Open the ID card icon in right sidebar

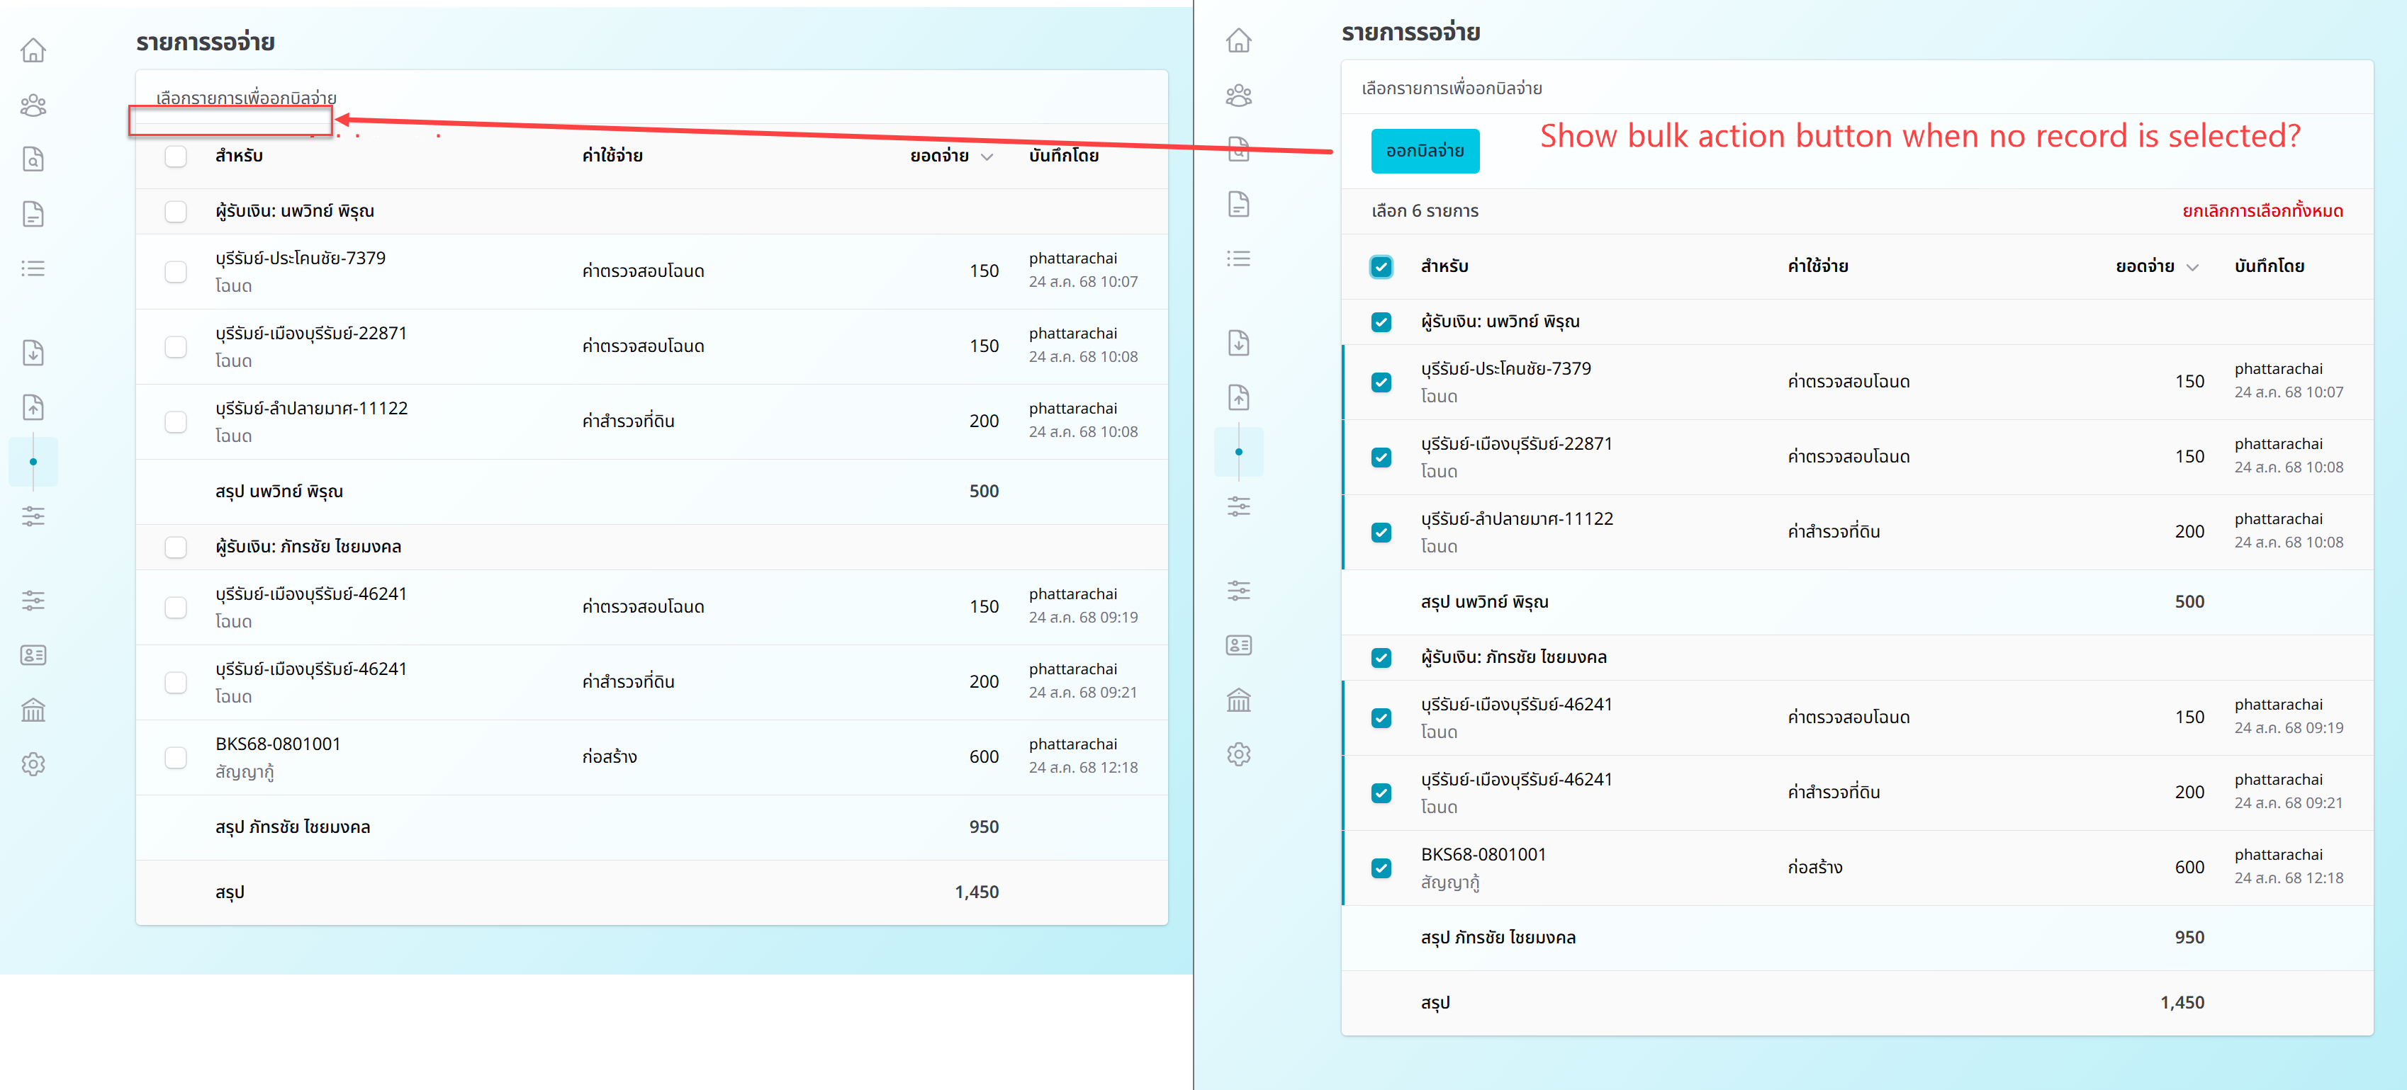[1239, 645]
